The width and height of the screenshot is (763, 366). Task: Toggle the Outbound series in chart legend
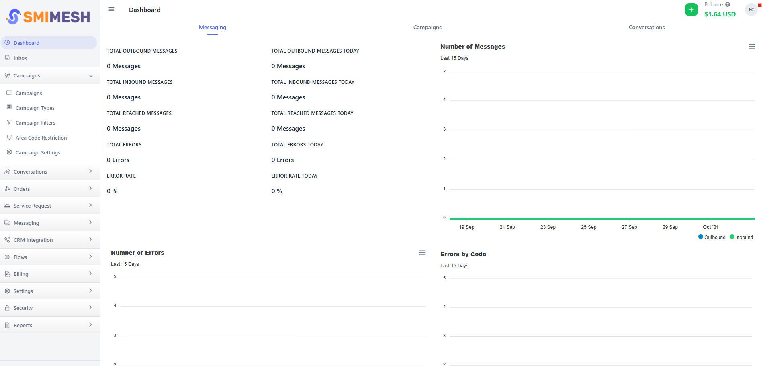pos(712,237)
